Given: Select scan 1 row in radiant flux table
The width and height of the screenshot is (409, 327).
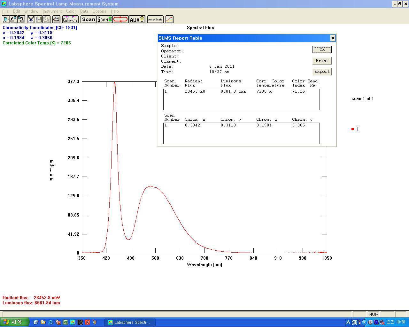Looking at the screenshot, I should coord(241,91).
